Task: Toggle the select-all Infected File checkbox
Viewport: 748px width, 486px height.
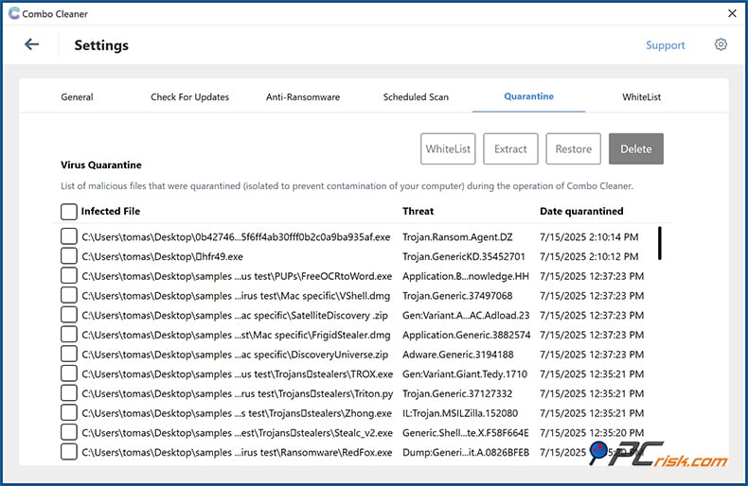Action: [69, 212]
